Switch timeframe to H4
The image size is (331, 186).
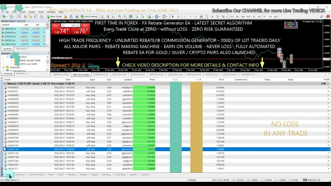(x=259, y=17)
